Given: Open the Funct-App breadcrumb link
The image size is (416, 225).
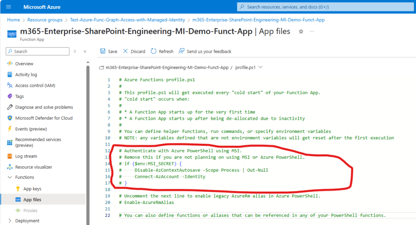Looking at the screenshot, I should tap(258, 20).
